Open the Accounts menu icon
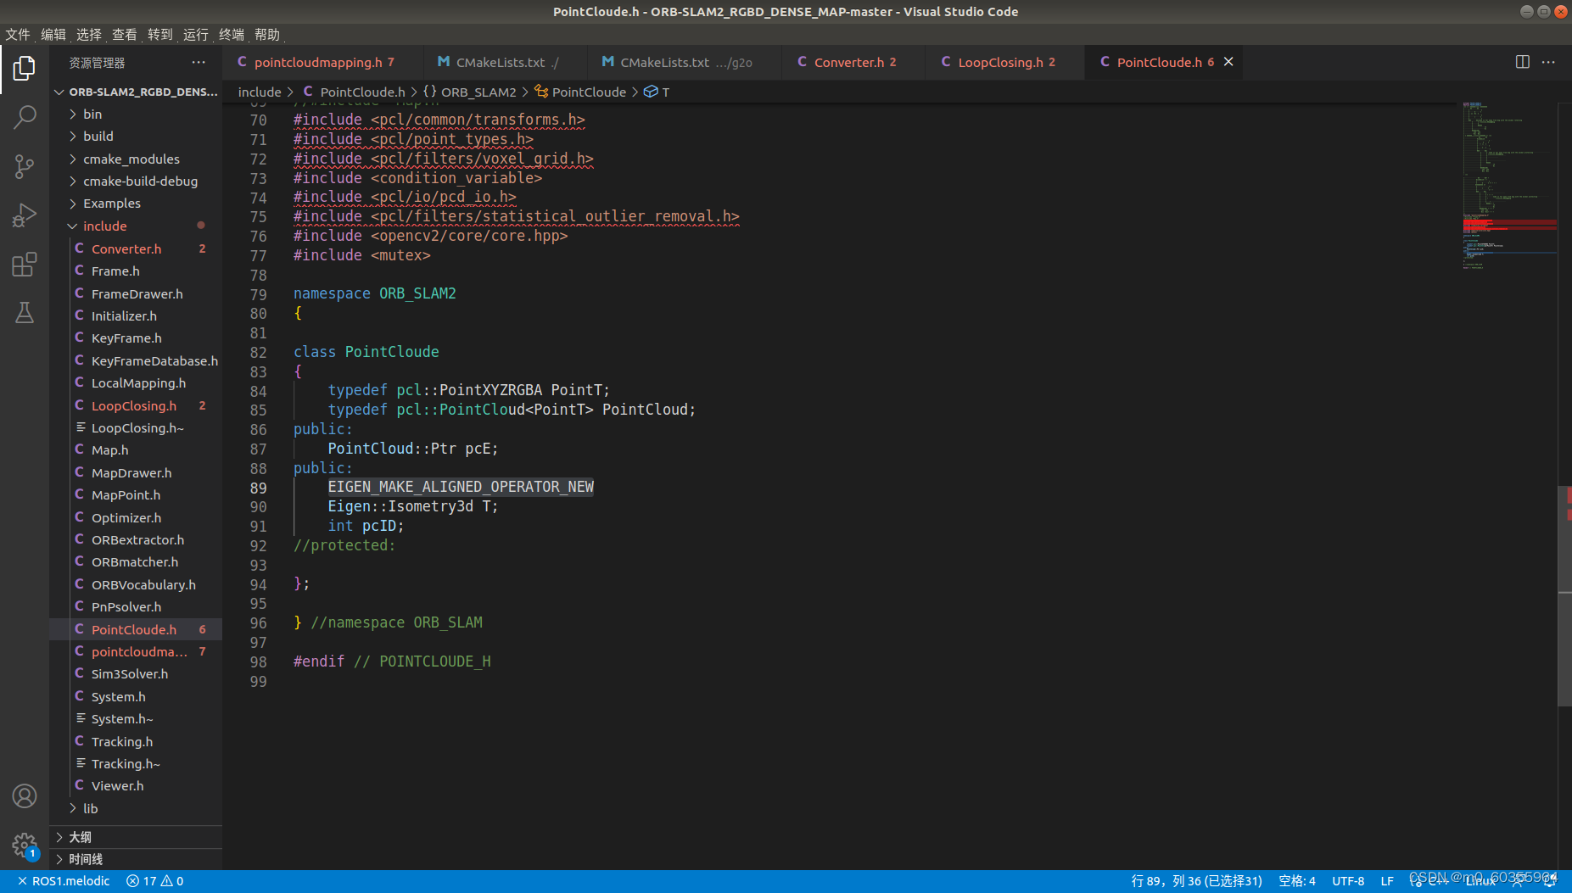Viewport: 1572px width, 893px height. click(25, 796)
